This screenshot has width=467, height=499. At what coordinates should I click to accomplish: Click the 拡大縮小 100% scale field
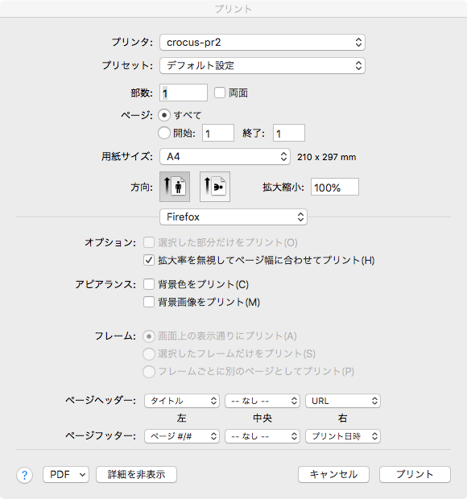pos(335,187)
